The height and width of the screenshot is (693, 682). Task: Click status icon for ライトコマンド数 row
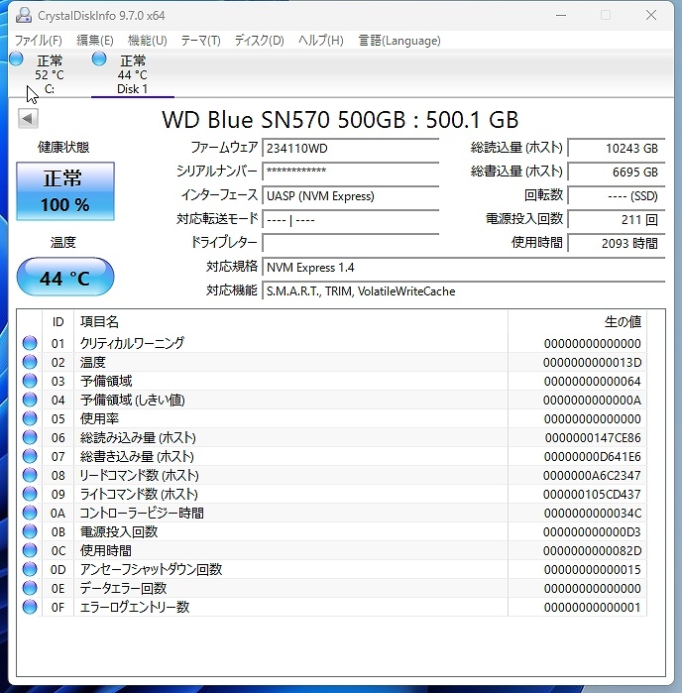pyautogui.click(x=30, y=494)
